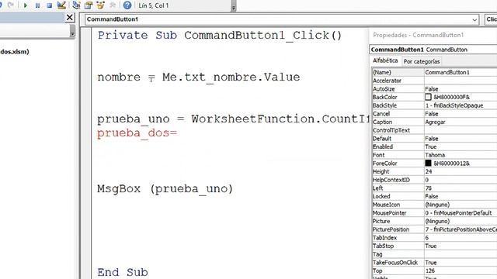Click the greyed Toolbox toolbar icon
497x279 pixels.
tap(113, 5)
